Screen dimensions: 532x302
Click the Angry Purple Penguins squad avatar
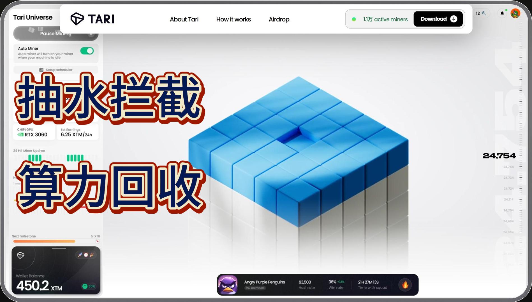coord(228,285)
